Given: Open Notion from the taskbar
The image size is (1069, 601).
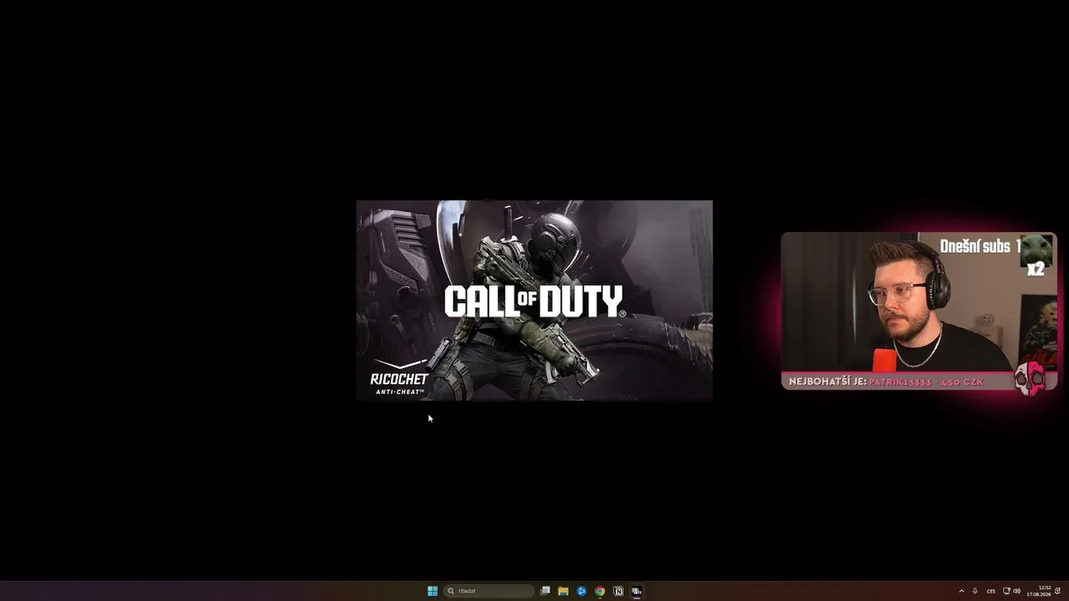Looking at the screenshot, I should click(x=618, y=591).
